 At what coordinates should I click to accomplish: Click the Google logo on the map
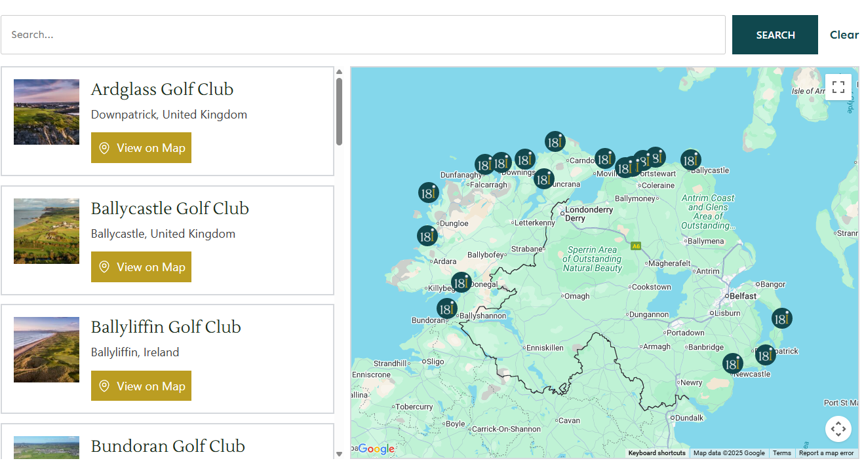point(376,449)
